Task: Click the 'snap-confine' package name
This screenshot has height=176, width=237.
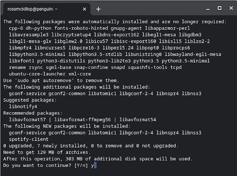Action: coord(91,67)
